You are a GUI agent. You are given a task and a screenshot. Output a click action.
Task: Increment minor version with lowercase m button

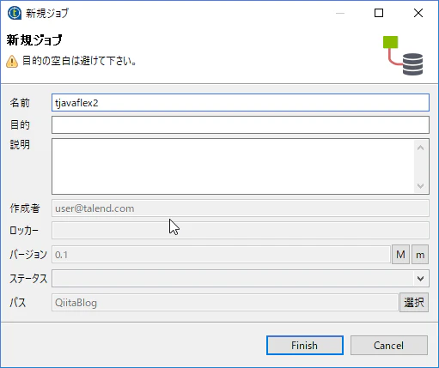point(420,255)
